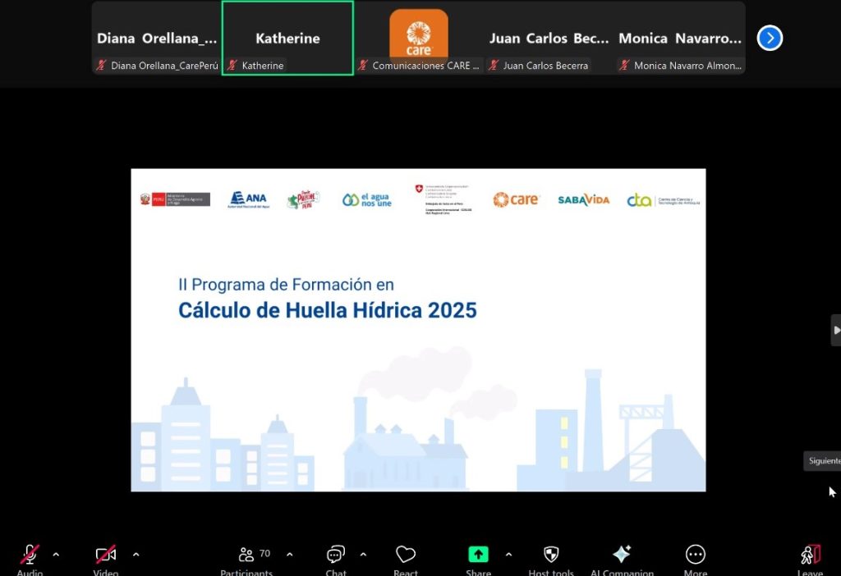
Task: Click muted mic icon for Diana Orellana_CarePerú
Action: click(x=101, y=66)
